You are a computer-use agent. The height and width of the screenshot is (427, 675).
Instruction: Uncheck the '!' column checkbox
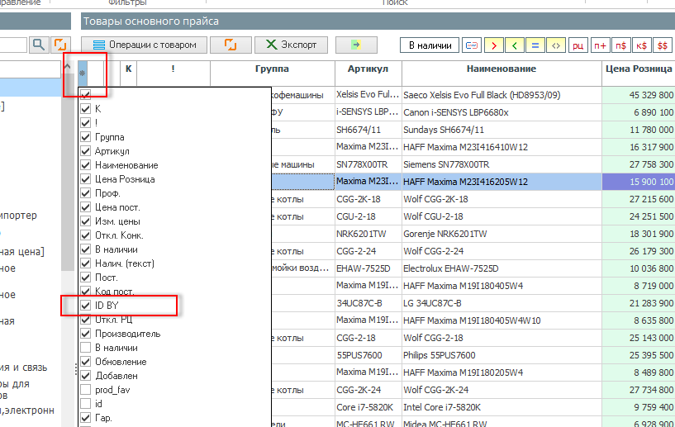click(x=86, y=123)
